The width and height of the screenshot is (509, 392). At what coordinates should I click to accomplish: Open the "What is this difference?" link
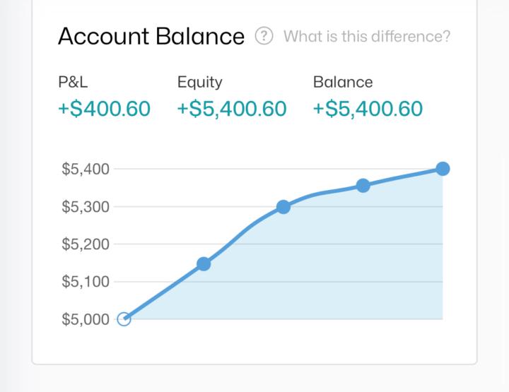point(367,36)
